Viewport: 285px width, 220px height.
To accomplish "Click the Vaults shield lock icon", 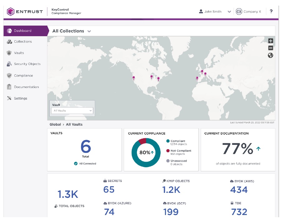I will [9, 53].
